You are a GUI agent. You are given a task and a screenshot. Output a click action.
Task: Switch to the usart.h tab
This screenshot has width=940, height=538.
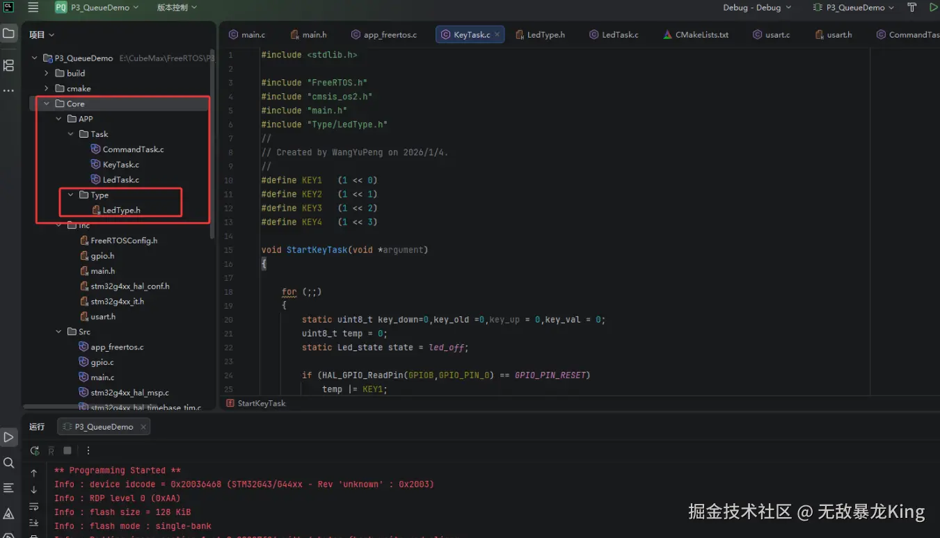click(833, 35)
